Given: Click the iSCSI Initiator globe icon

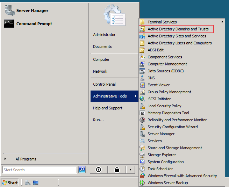Looking at the screenshot, I should click(142, 99).
